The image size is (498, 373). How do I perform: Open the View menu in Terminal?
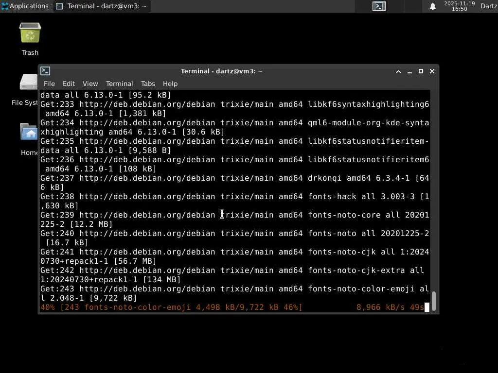click(x=90, y=84)
